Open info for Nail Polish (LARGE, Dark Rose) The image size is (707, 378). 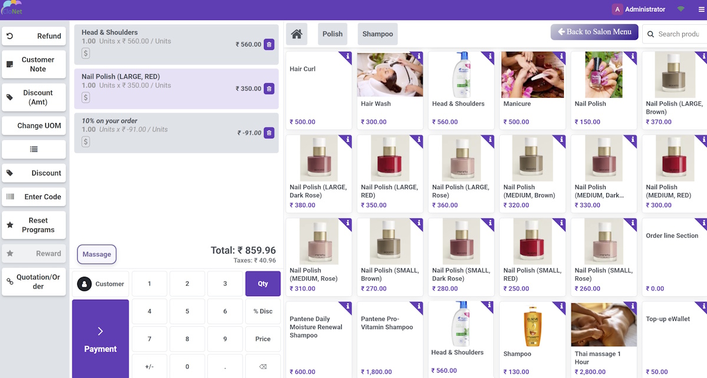pos(347,140)
